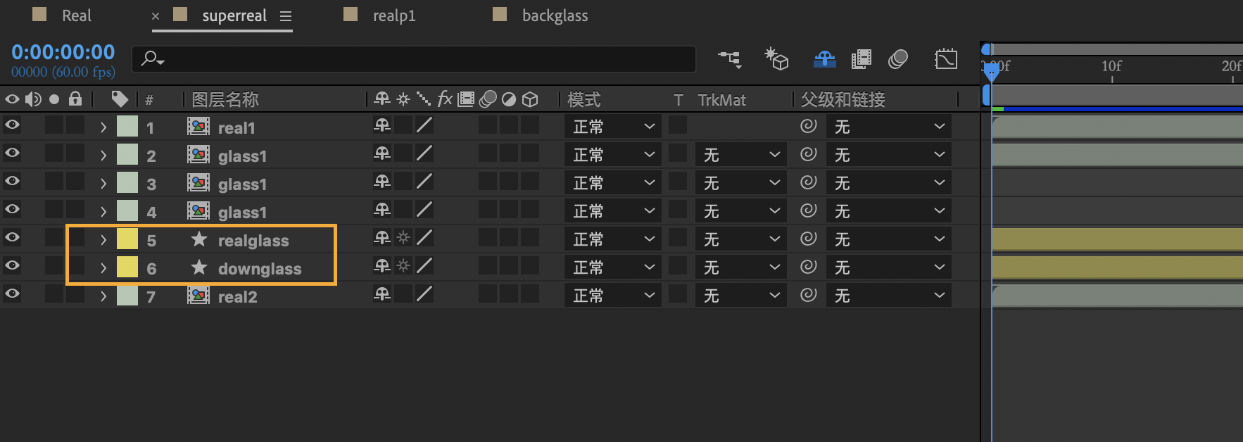
Task: Open the blend mode dropdown for real1
Action: pos(612,127)
